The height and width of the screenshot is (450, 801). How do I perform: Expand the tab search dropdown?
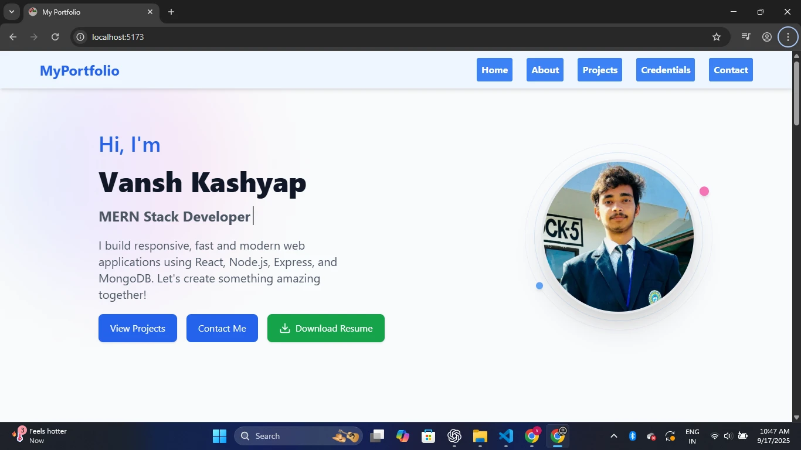pyautogui.click(x=11, y=12)
